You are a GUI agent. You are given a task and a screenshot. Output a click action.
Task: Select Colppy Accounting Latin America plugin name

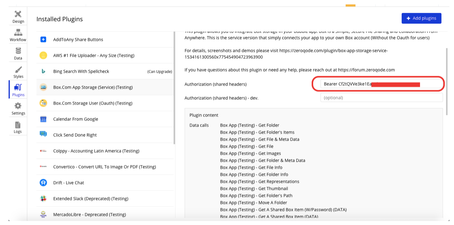click(96, 151)
